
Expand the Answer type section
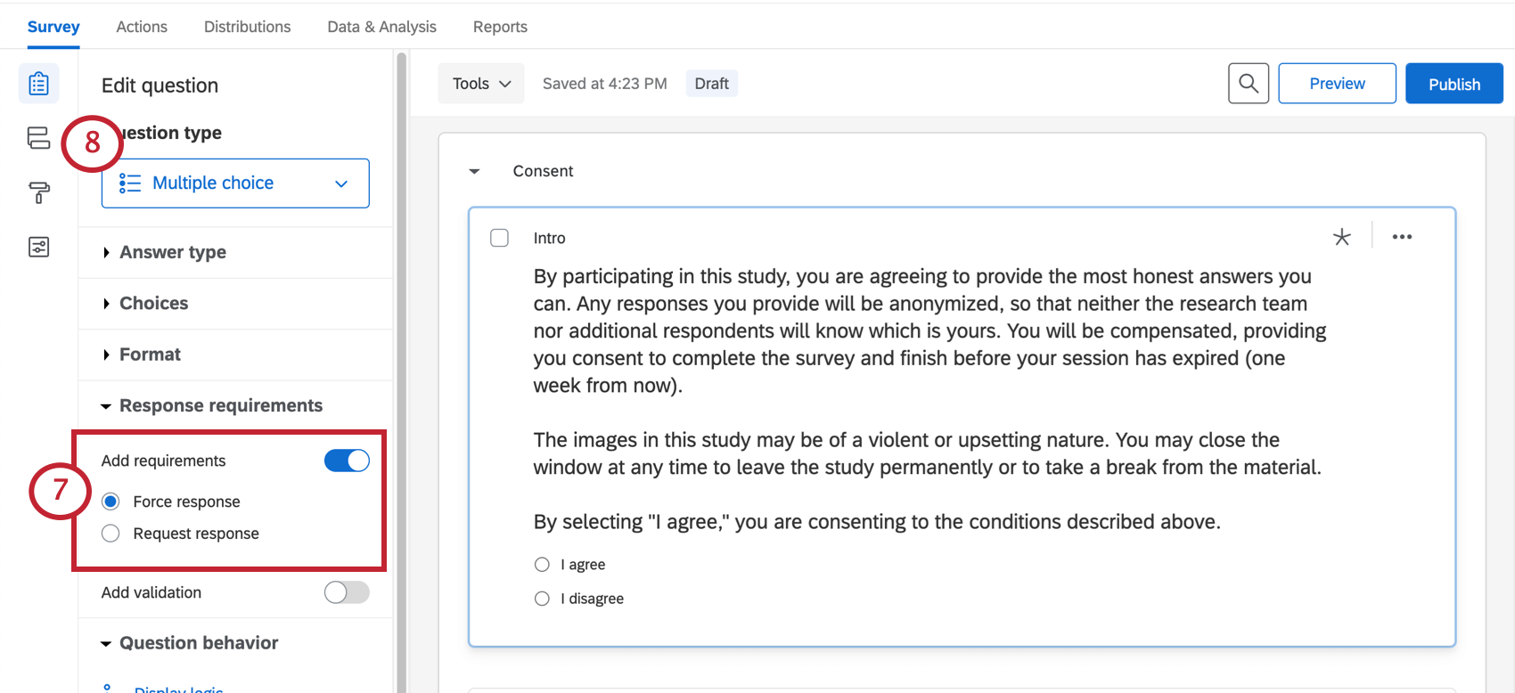[x=172, y=252]
